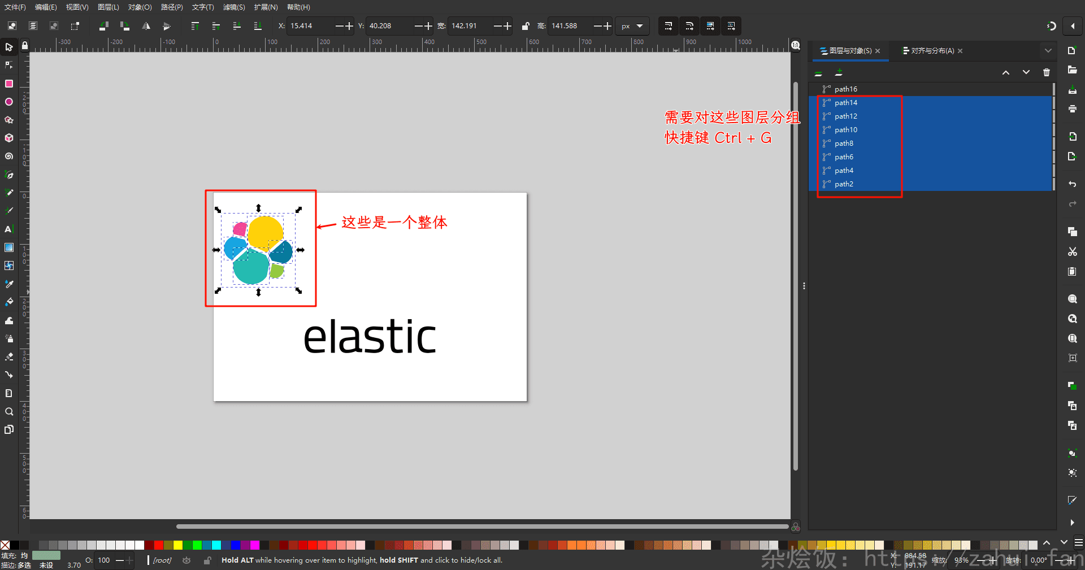Select the Gradient tool
Image resolution: width=1085 pixels, height=570 pixels.
tap(9, 247)
